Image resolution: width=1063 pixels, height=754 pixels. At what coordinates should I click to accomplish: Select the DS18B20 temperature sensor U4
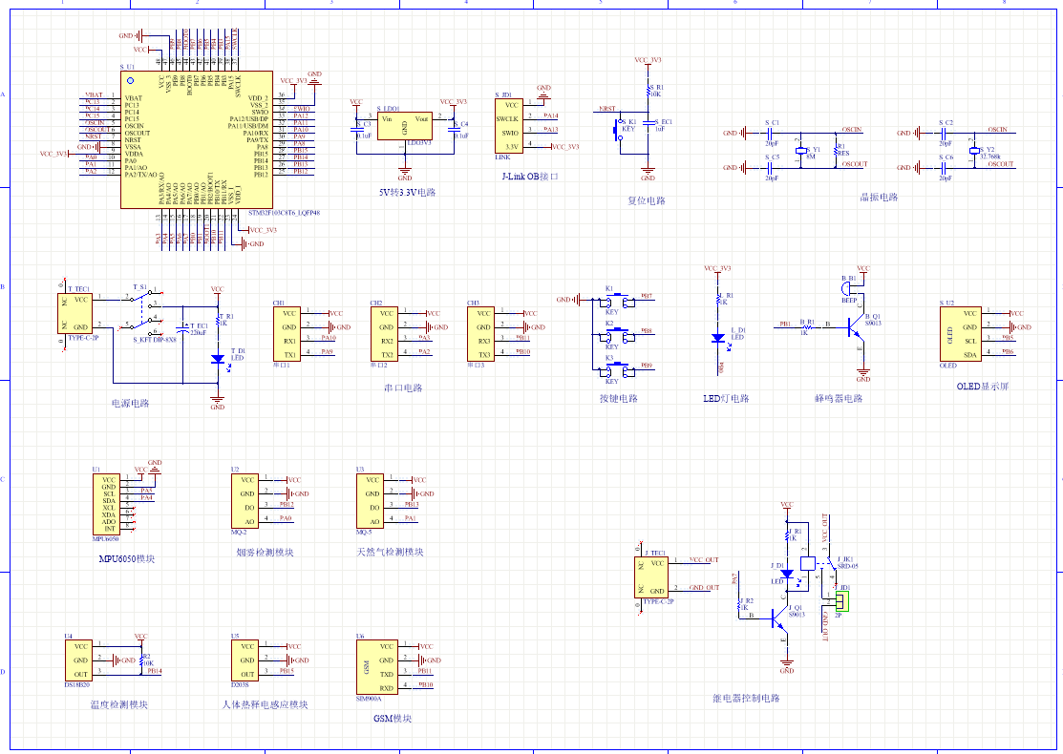80,660
